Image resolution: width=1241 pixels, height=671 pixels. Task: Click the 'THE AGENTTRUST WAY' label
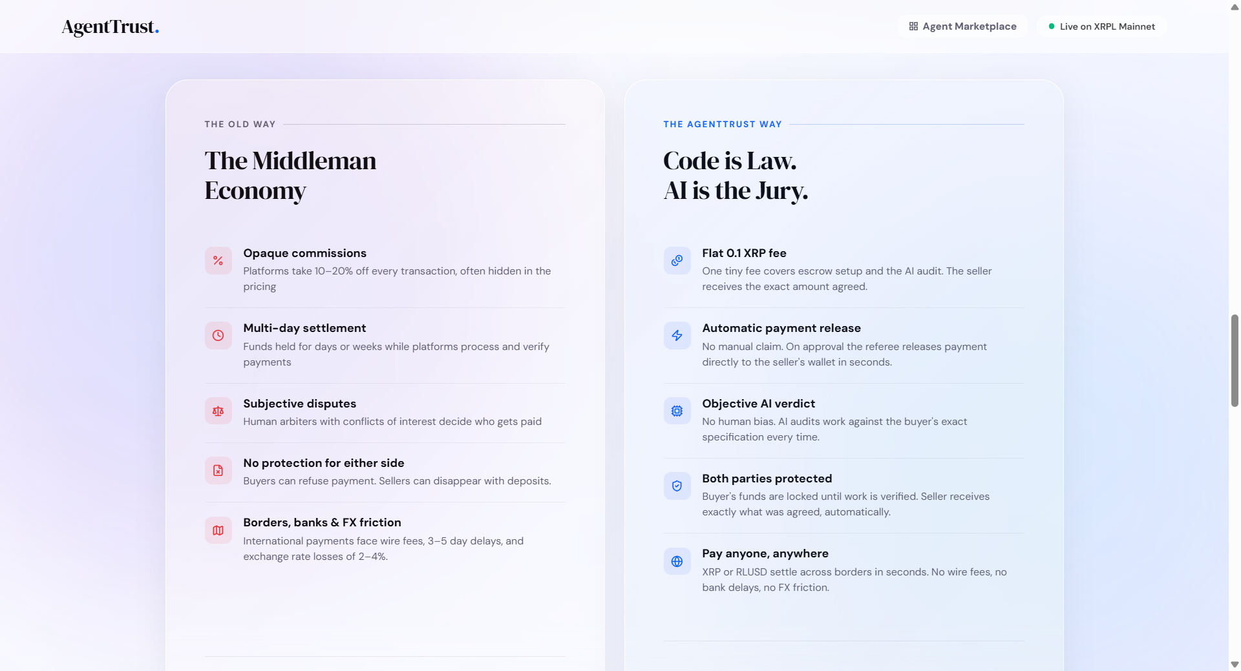pos(723,124)
